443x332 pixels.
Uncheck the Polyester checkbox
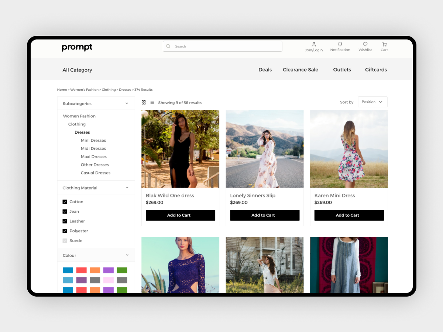tap(65, 231)
